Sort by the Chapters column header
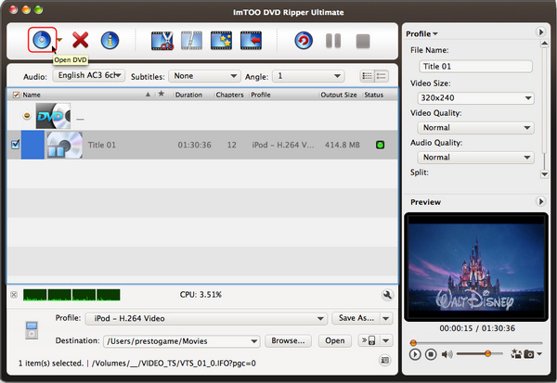Screen dimensions: 557x383 (229, 95)
